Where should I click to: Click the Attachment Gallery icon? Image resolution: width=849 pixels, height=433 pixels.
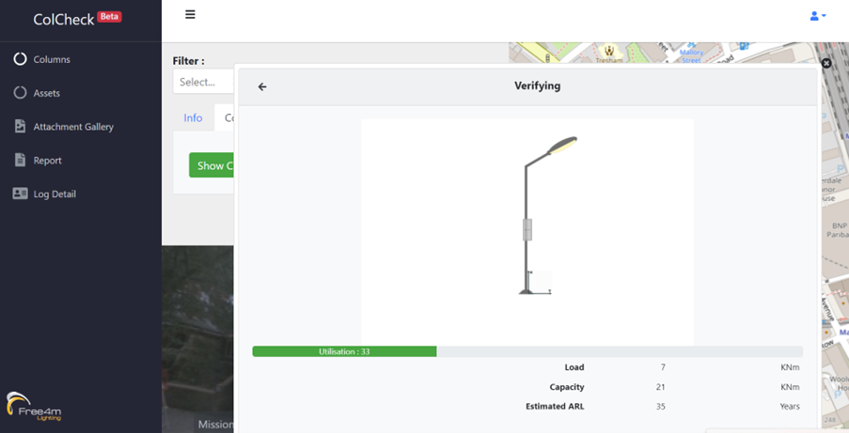20,126
